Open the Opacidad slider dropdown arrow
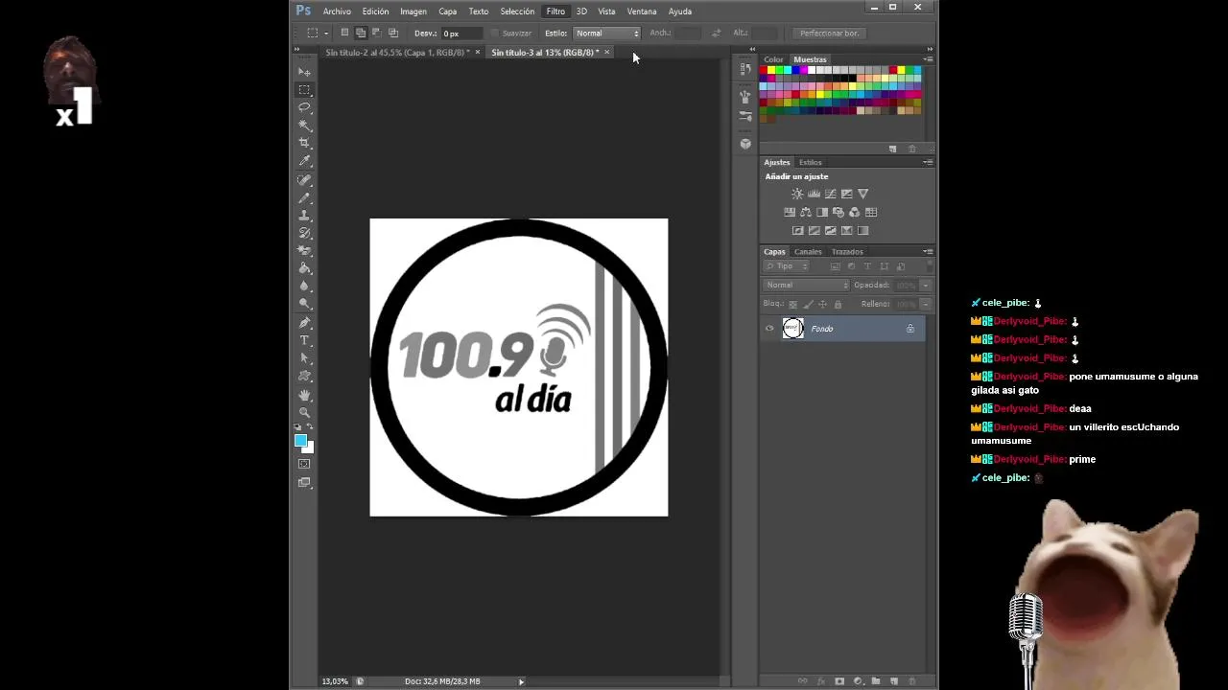1228x690 pixels. [925, 285]
